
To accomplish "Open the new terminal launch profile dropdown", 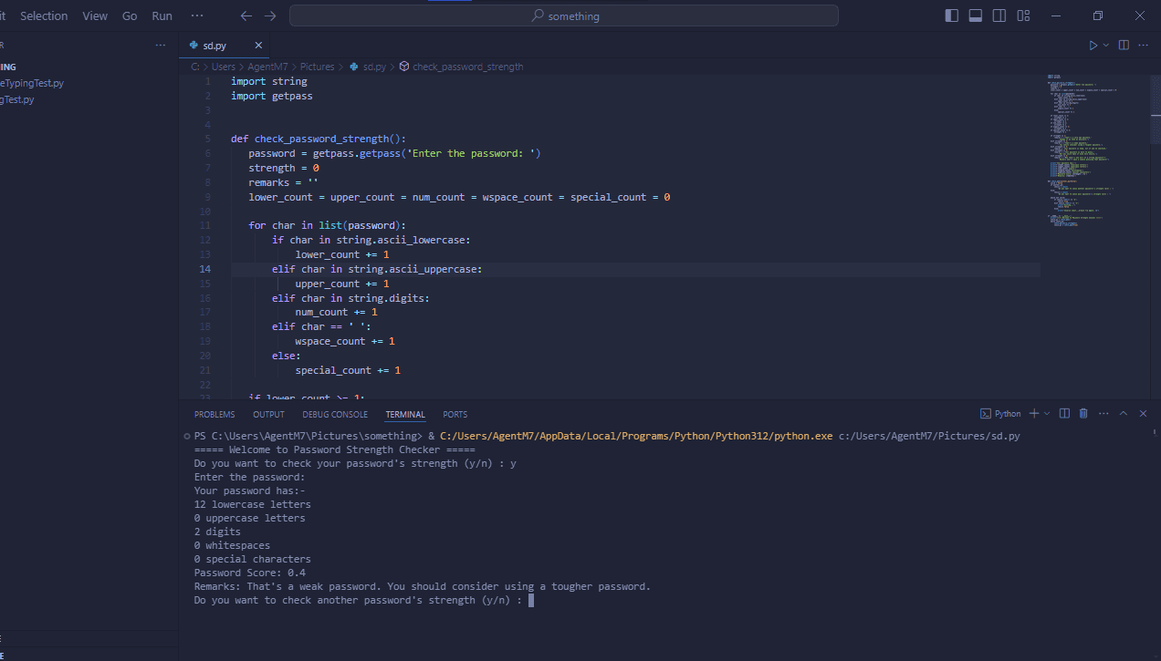I will pyautogui.click(x=1047, y=413).
